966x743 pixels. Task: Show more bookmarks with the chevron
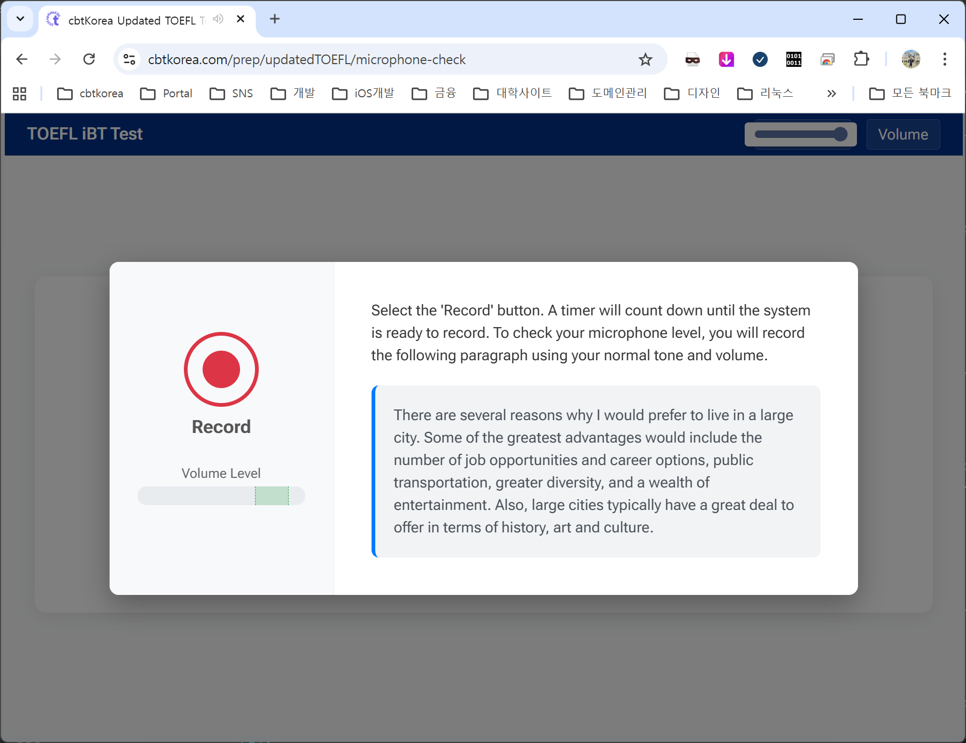coord(831,94)
